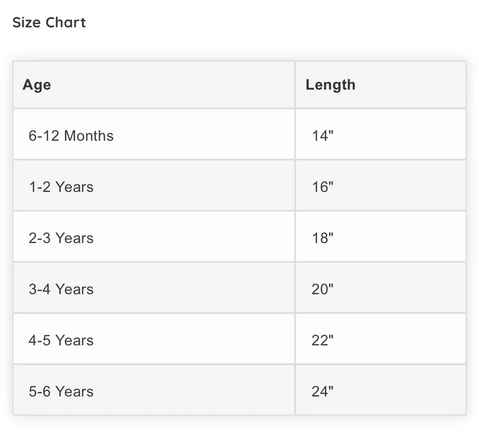The image size is (479, 446).
Task: Select the 18" length value
Action: coord(323,238)
